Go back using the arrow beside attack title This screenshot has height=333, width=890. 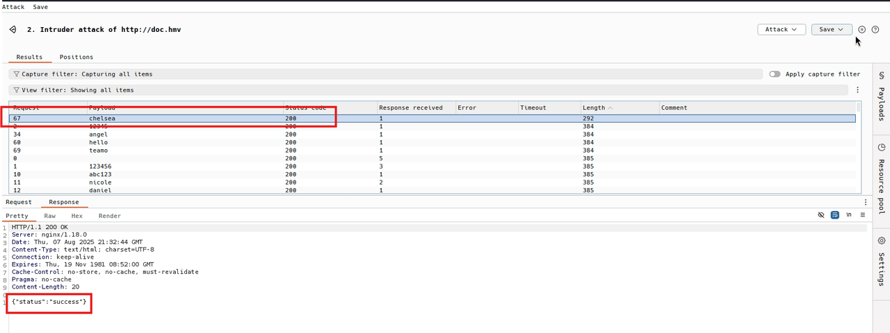click(13, 30)
